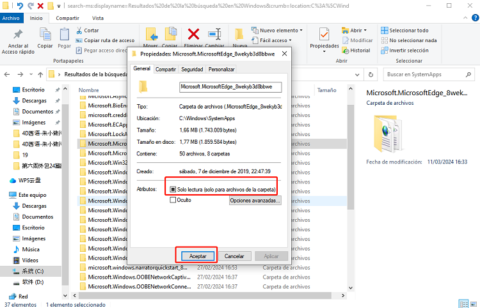The width and height of the screenshot is (480, 308).
Task: Switch to details view icon in status bar
Action: [464, 304]
